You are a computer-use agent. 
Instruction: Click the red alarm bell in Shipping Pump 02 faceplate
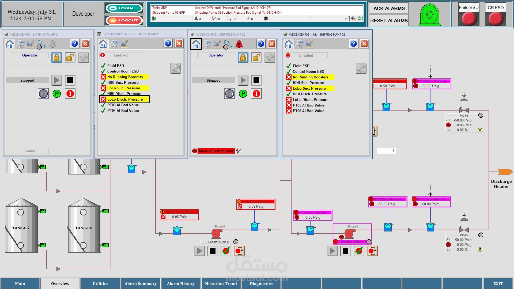[x=239, y=44]
